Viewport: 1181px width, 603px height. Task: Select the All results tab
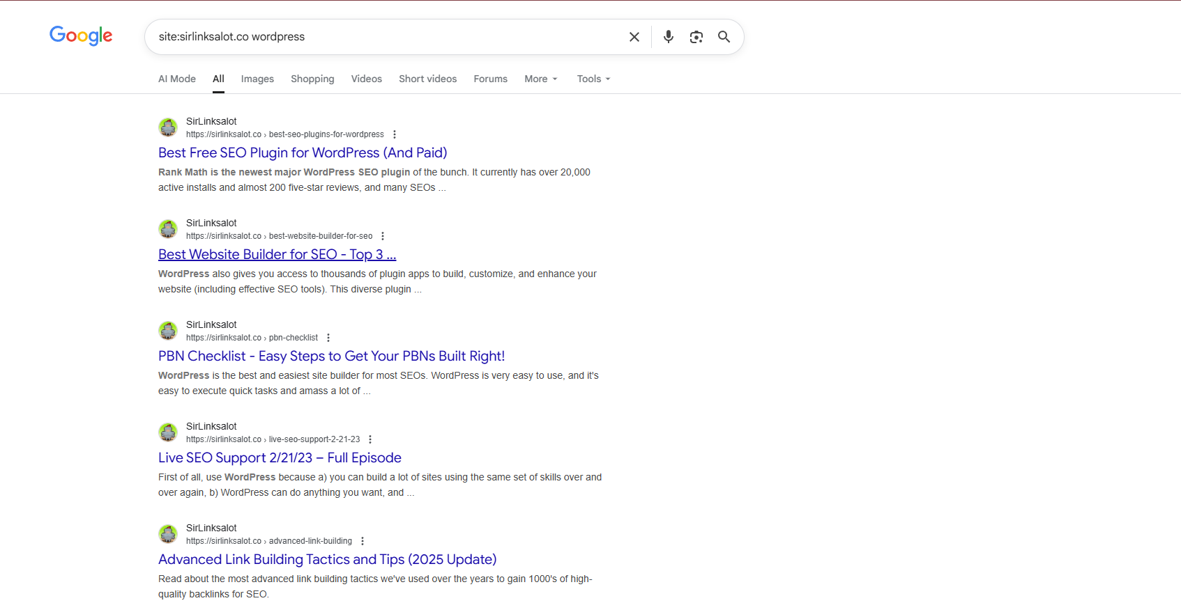click(x=218, y=79)
